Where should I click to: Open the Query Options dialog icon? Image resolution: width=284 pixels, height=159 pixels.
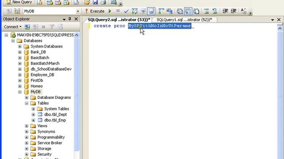(x=143, y=11)
